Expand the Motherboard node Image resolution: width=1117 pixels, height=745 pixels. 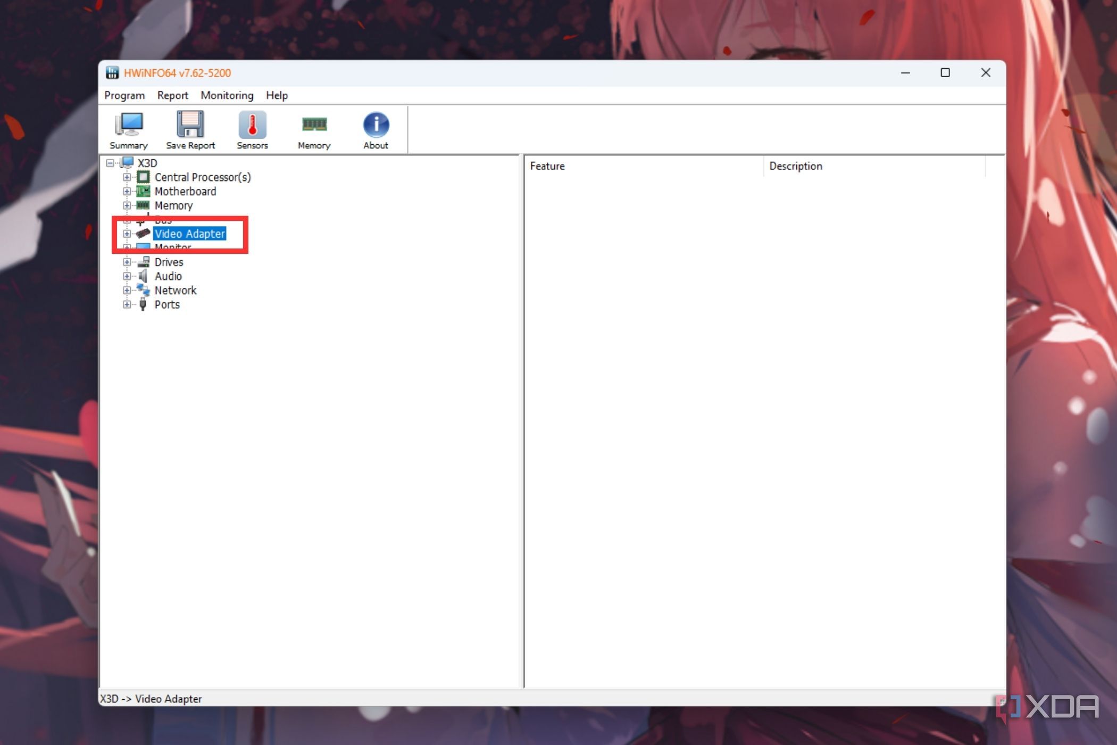point(127,191)
